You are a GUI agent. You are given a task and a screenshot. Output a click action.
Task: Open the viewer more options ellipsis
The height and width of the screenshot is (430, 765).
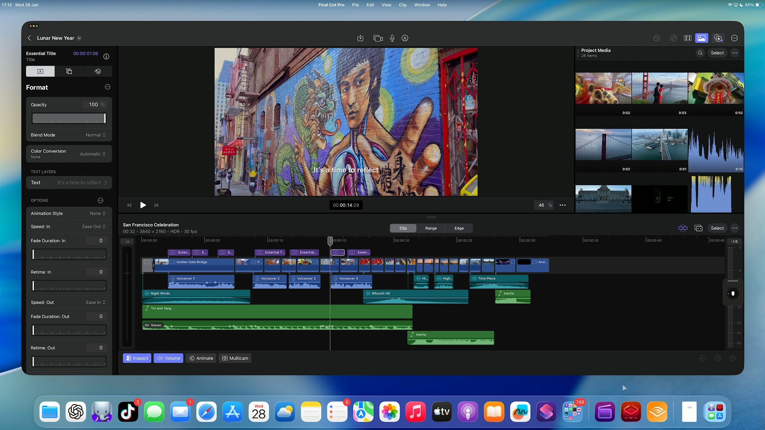[563, 205]
